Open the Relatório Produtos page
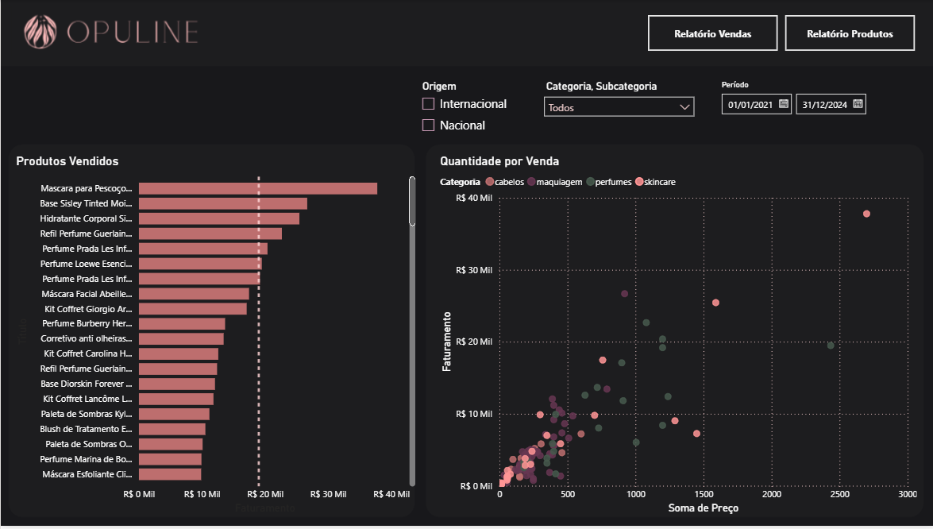This screenshot has width=933, height=529. tap(850, 33)
